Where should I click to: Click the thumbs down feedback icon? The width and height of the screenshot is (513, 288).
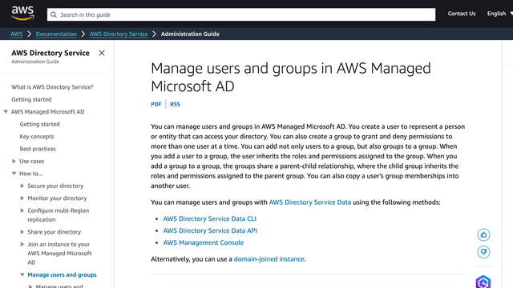click(x=483, y=252)
